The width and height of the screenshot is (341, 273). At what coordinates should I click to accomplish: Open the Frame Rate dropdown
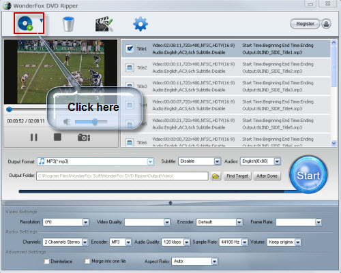click(x=318, y=222)
